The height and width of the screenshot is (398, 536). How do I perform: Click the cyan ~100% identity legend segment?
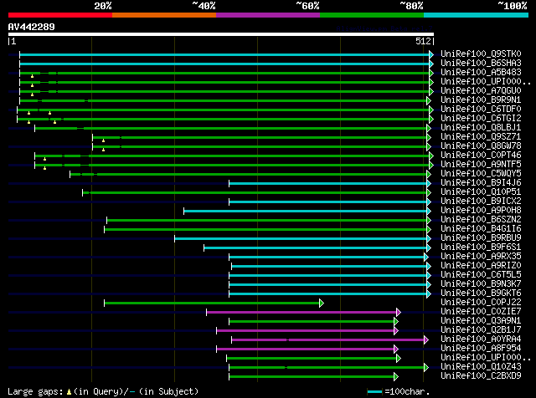pos(477,15)
